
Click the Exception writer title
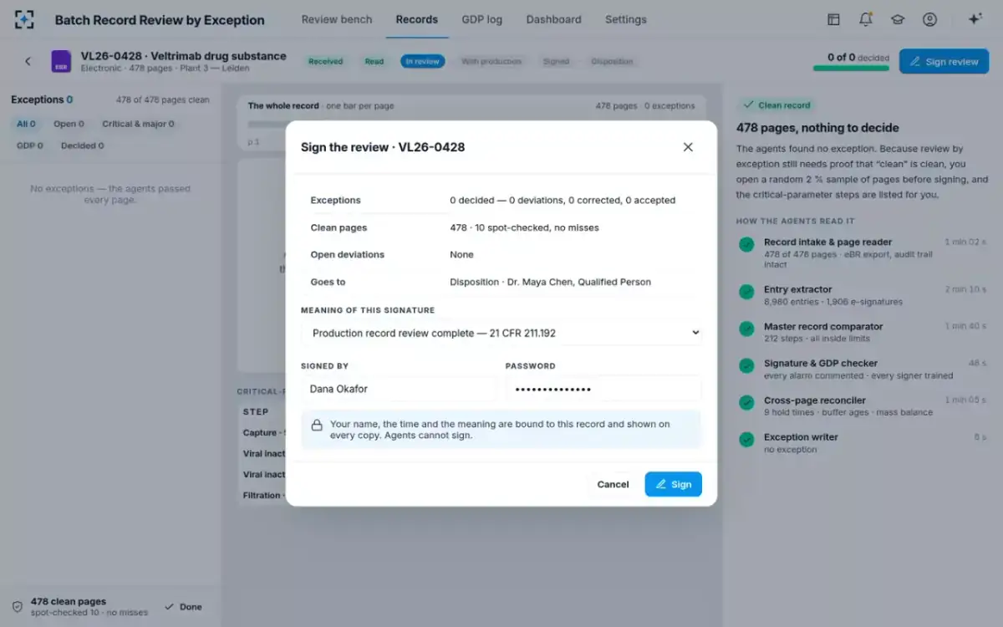pyautogui.click(x=801, y=437)
